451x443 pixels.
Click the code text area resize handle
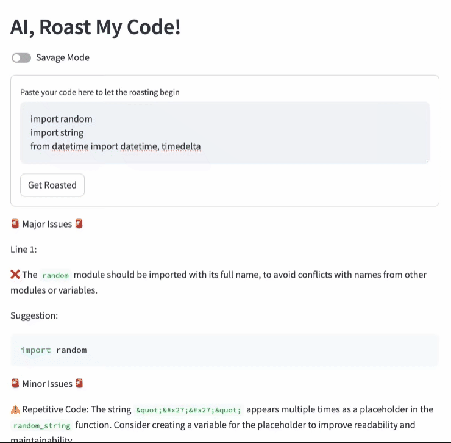(427, 160)
